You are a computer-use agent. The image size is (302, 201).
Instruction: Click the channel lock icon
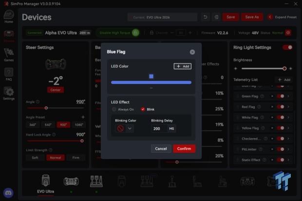click(151, 33)
